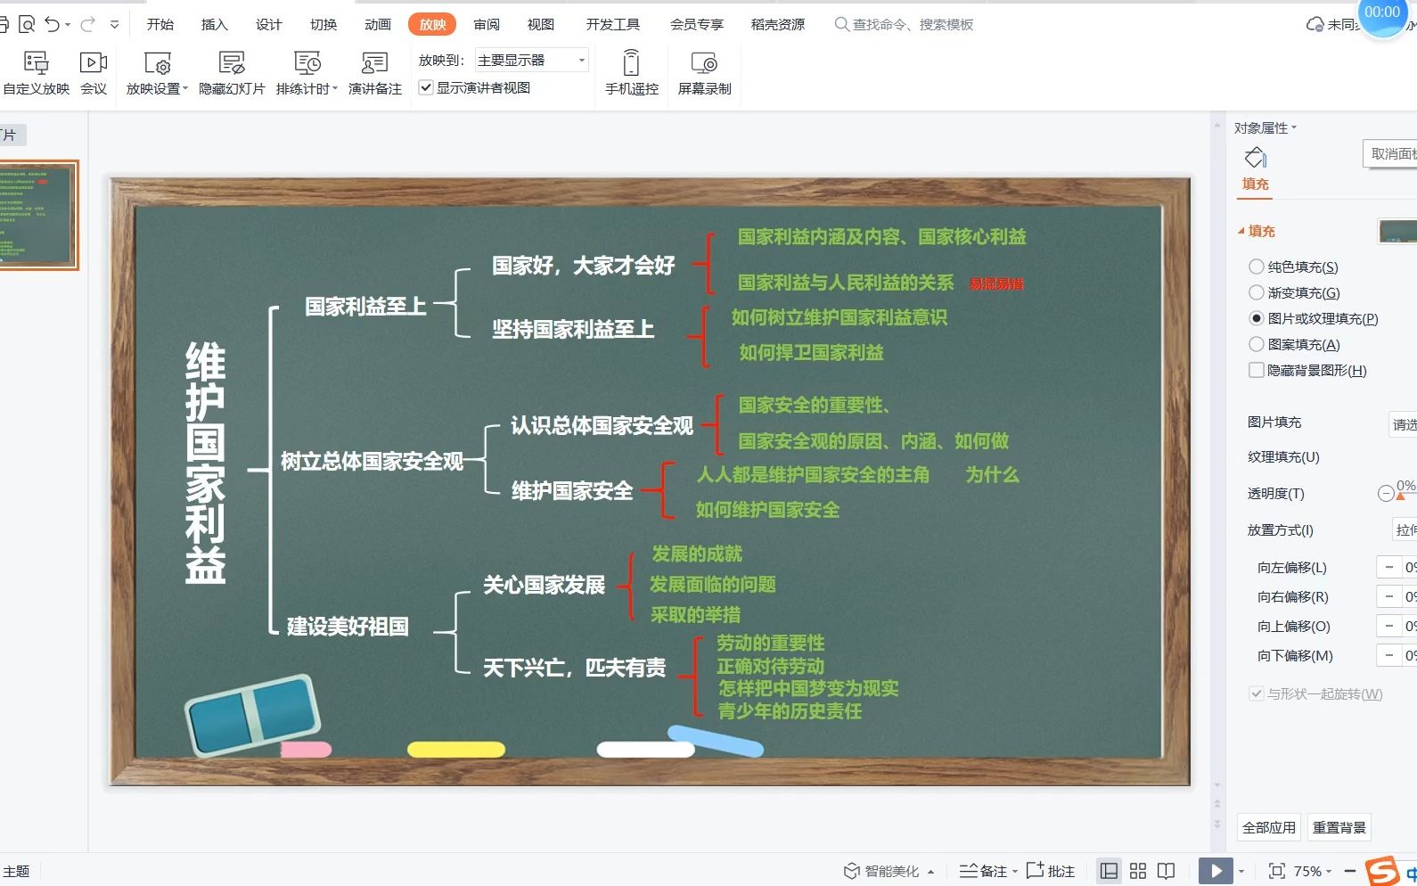
Task: Switch to reading view icon
Action: 1166,871
